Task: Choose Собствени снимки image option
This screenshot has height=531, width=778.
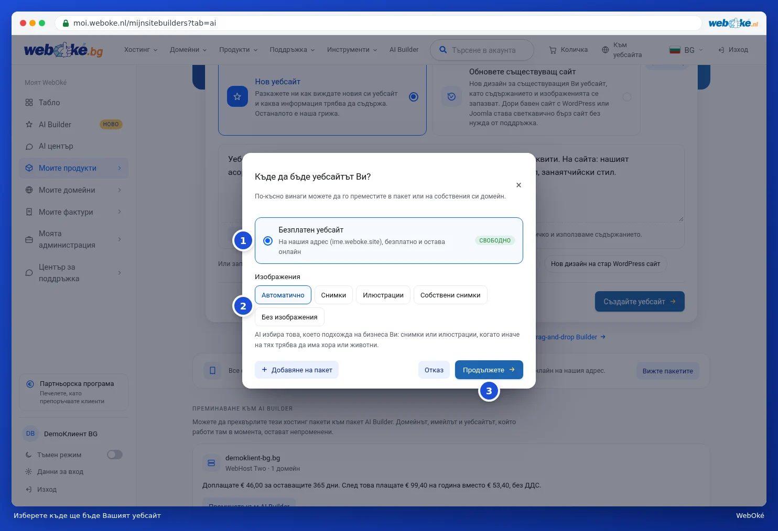Action: pyautogui.click(x=450, y=295)
